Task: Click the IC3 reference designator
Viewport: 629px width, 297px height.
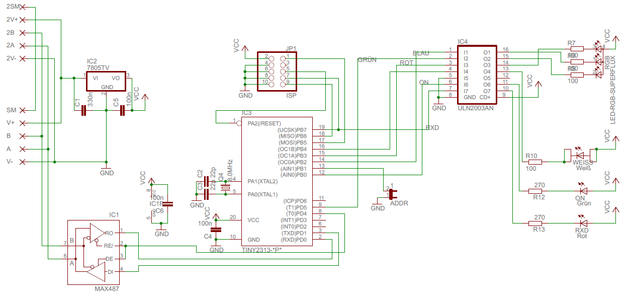Action: 247,113
